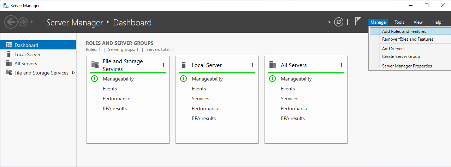Click the Local Server tile icon
Image resolution: width=451 pixels, height=167 pixels.
[184, 65]
